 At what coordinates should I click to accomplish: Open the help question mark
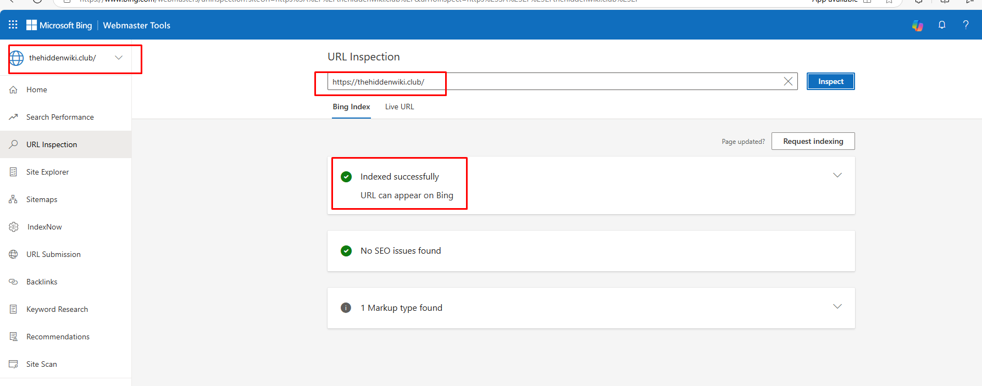tap(966, 25)
